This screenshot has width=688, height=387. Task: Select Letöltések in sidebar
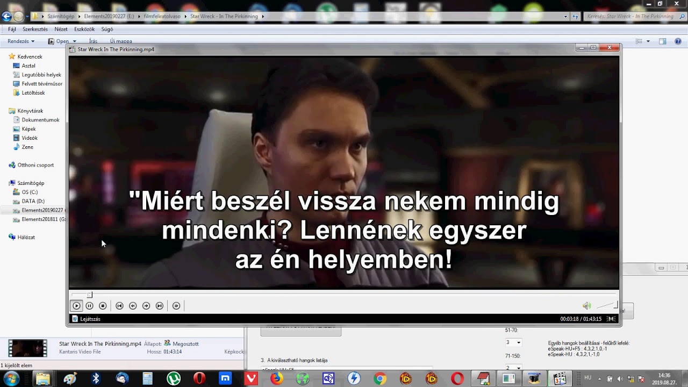pos(33,93)
